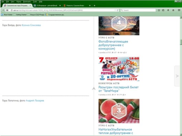This screenshot has width=182, height=136.
Task: Open article Разыгран последний билет от ТелеМира
Action: [118, 89]
